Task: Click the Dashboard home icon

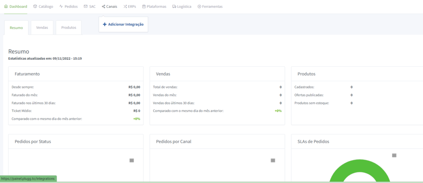Action: [6, 7]
